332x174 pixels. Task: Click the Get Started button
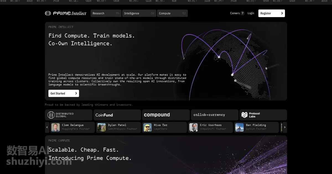[x=64, y=93]
